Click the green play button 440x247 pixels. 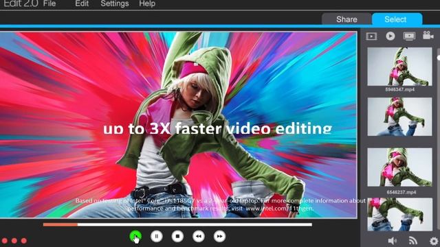pos(135,236)
